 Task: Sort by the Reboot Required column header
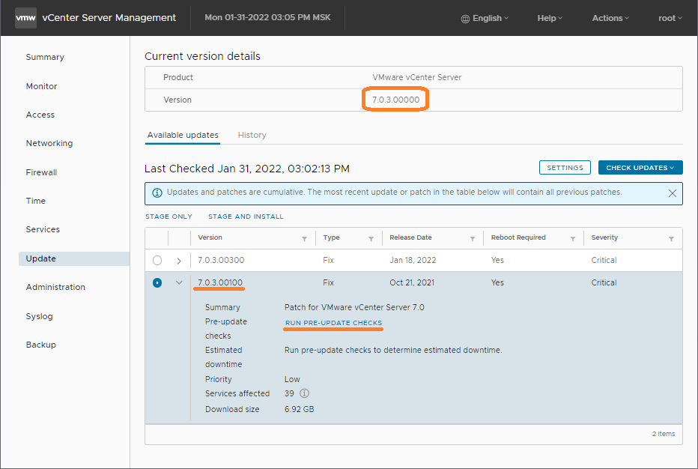(x=518, y=237)
